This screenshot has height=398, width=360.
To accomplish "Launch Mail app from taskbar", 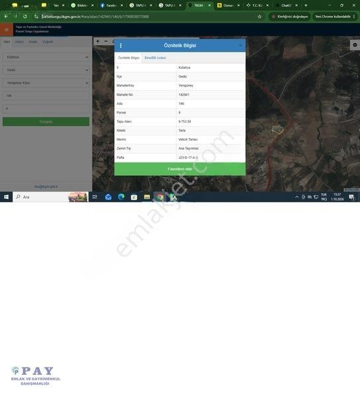I will point(108,197).
